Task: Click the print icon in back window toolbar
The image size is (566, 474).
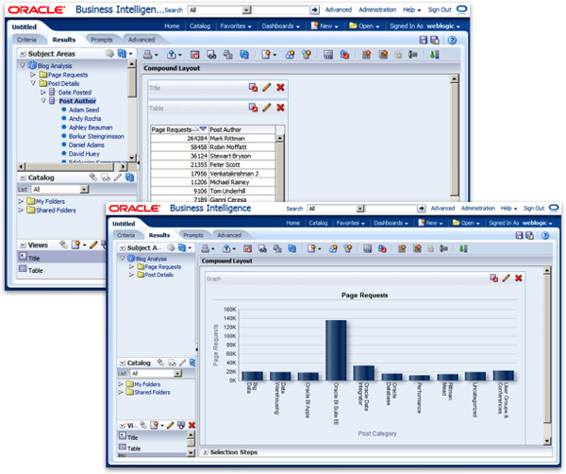Action: click(x=147, y=55)
